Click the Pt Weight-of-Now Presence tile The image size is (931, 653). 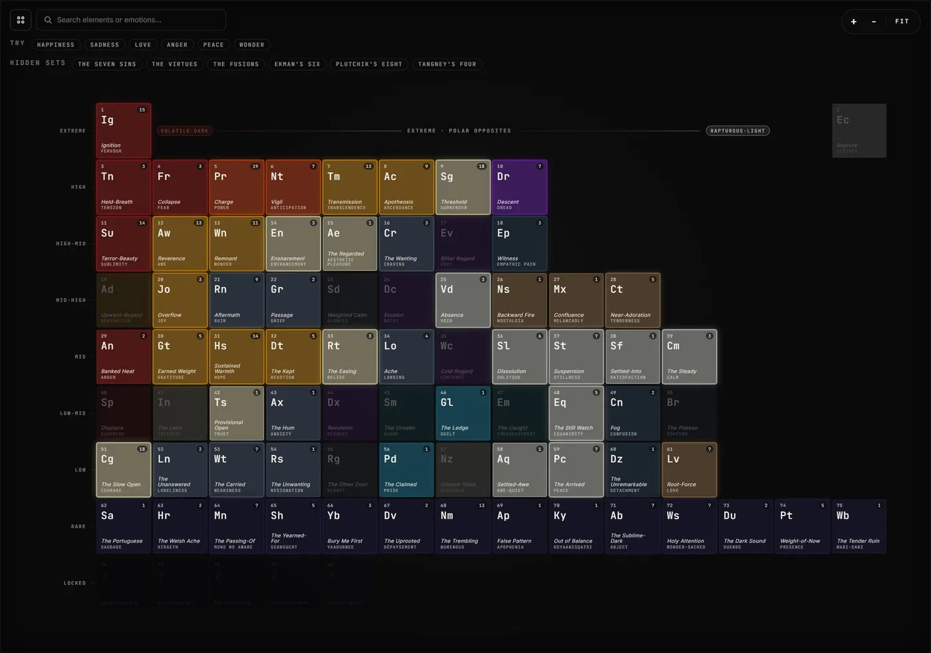tap(802, 525)
